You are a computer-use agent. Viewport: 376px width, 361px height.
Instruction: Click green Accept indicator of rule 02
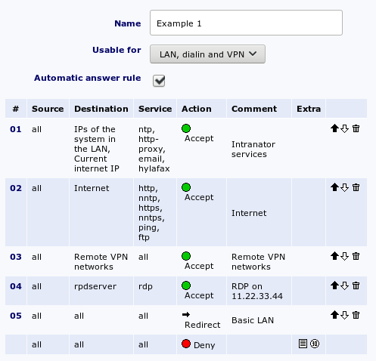point(186,187)
